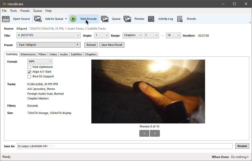Click the Activity Log label
252x161 pixels.
click(x=166, y=19)
